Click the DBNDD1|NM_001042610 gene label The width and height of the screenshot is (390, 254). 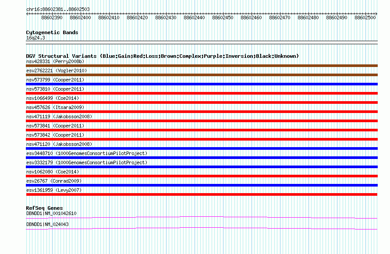(51, 213)
